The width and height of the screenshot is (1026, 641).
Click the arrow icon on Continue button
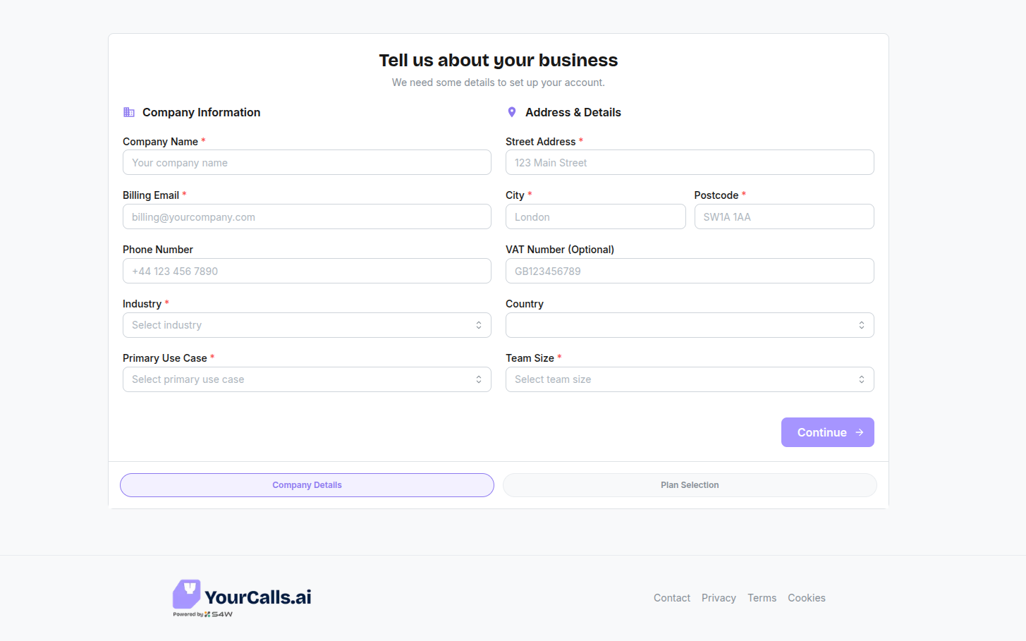pos(860,432)
